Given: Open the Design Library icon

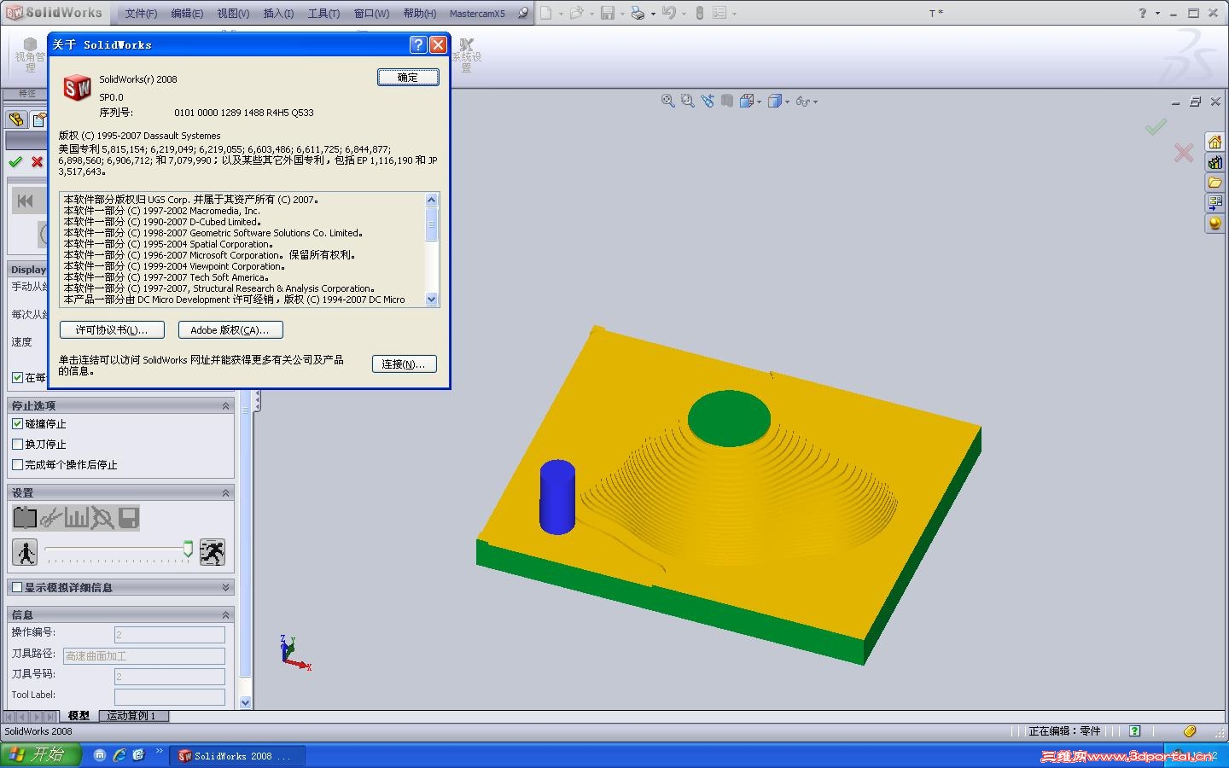Looking at the screenshot, I should (x=1214, y=162).
